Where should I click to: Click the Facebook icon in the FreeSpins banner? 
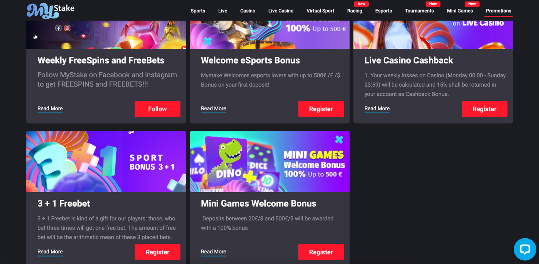tap(58, 28)
